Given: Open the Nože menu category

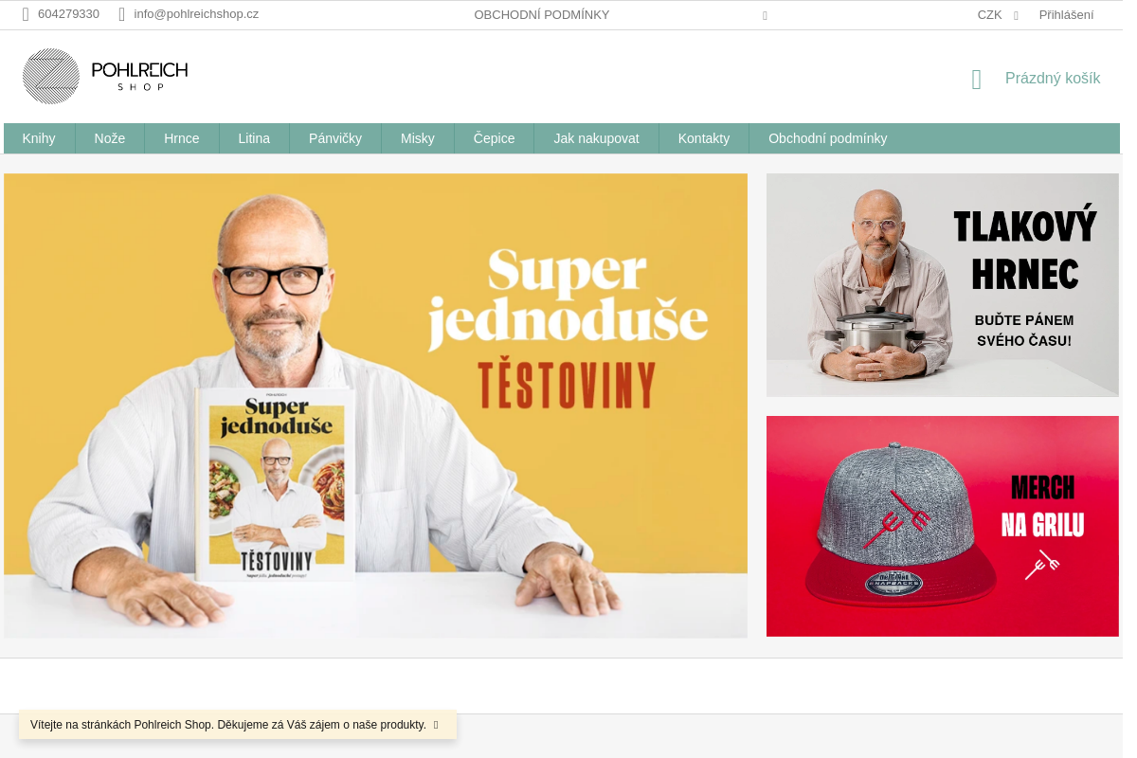Looking at the screenshot, I should (x=110, y=138).
